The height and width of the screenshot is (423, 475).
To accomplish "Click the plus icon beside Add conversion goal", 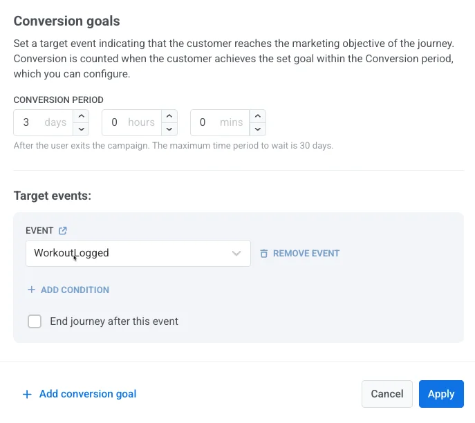I will [27, 395].
